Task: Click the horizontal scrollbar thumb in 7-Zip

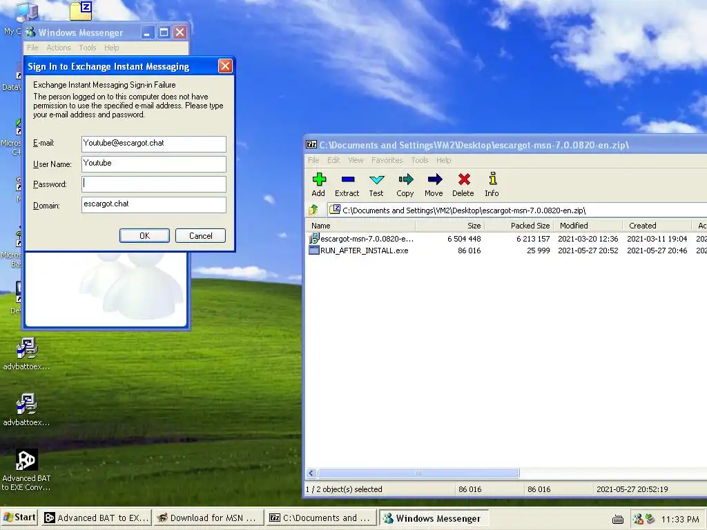Action: (x=418, y=473)
